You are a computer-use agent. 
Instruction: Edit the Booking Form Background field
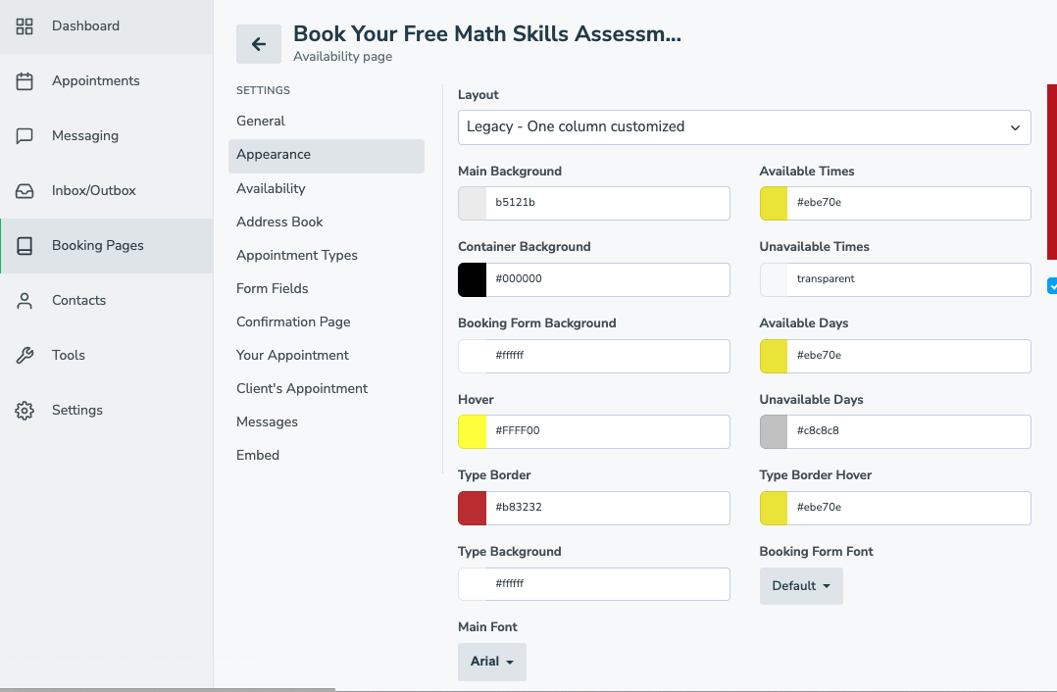click(x=608, y=356)
